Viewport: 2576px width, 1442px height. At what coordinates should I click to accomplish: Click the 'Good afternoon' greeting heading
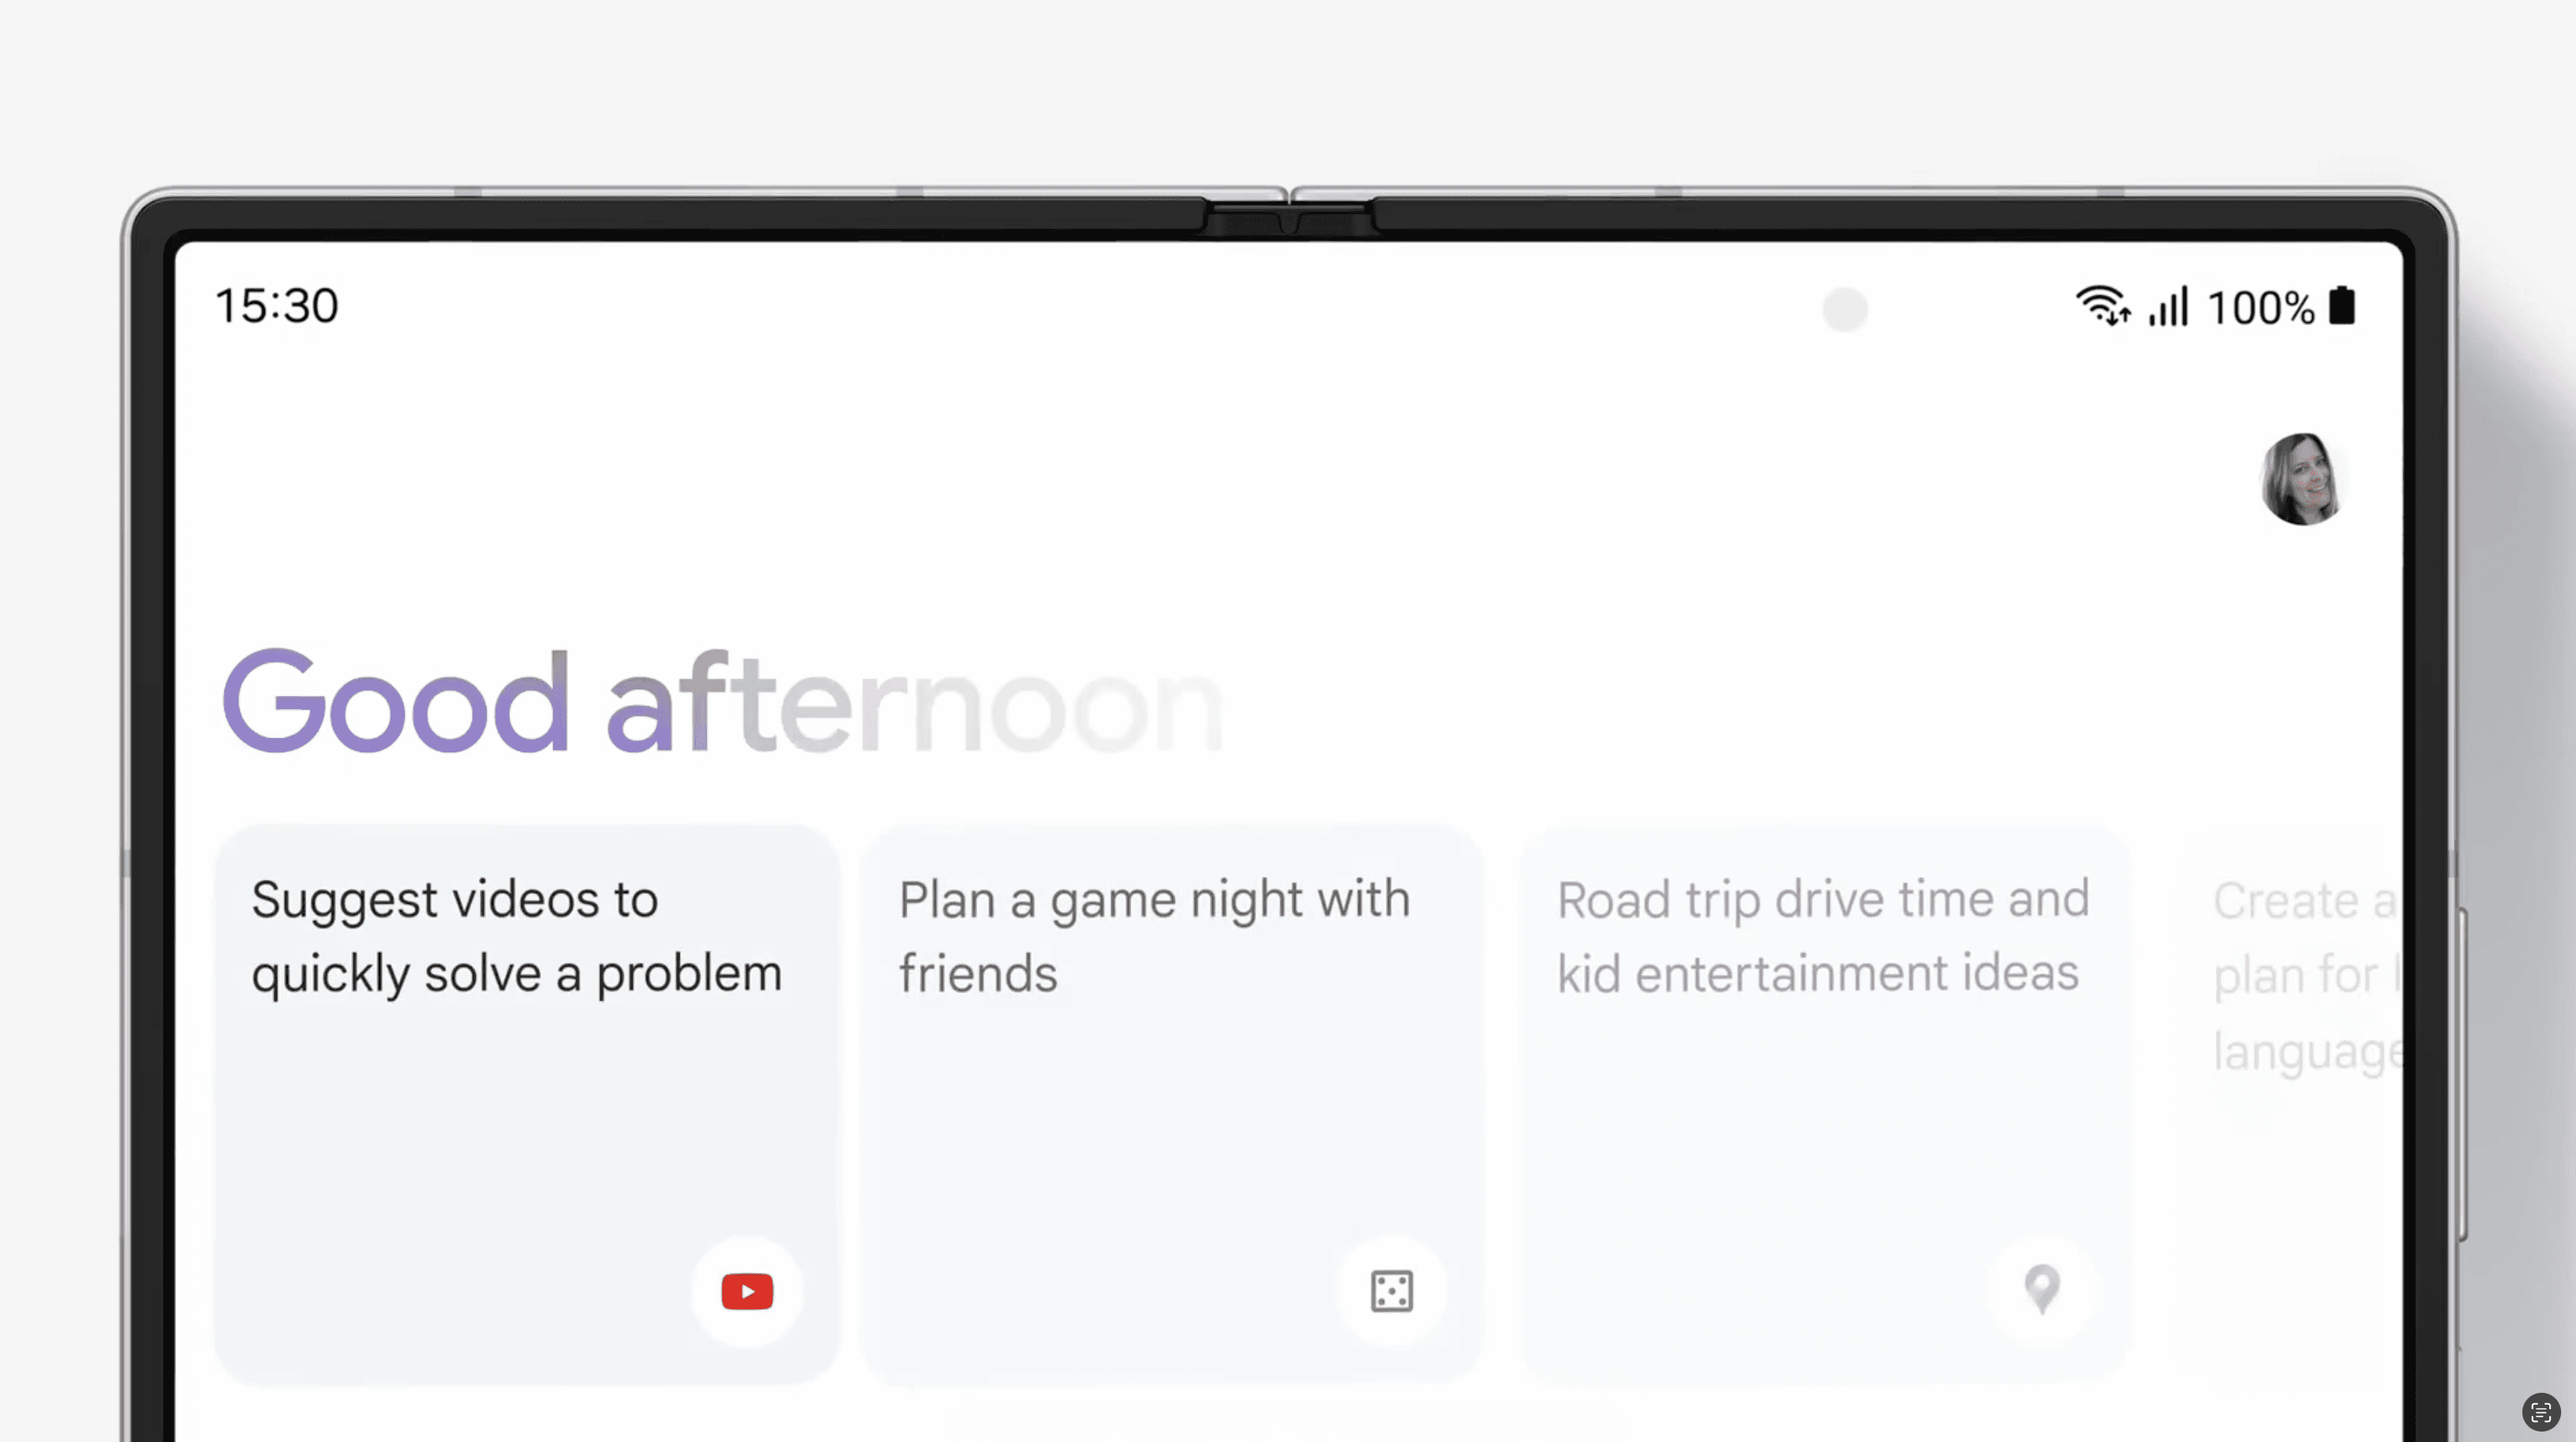point(722,704)
